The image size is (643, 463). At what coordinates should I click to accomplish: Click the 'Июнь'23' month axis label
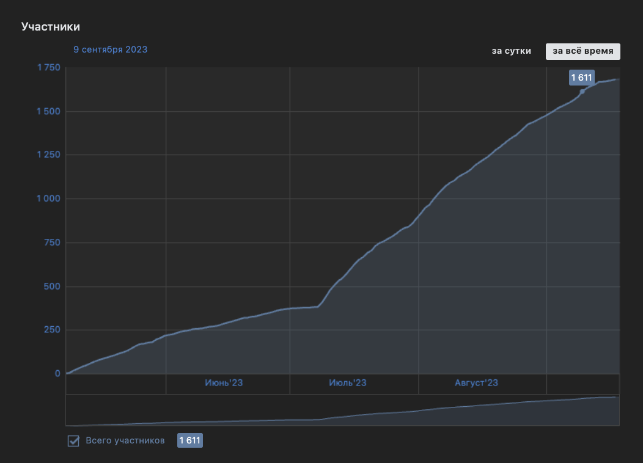[224, 383]
